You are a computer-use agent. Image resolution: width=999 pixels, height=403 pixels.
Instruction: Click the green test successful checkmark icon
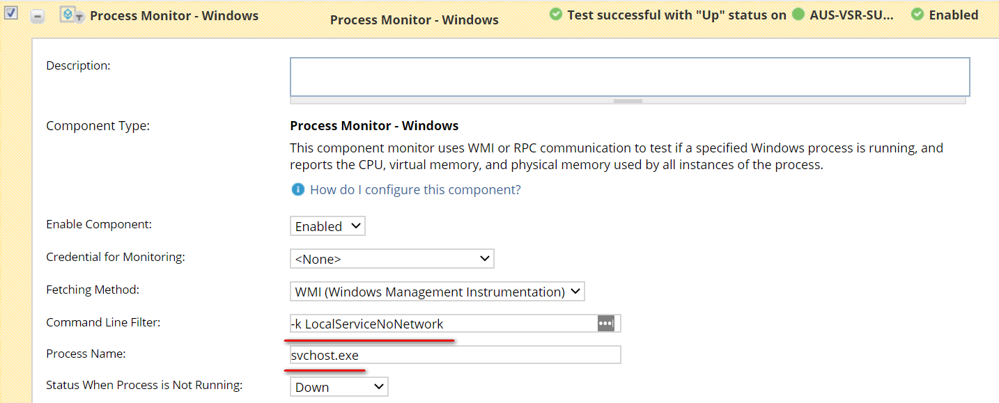(x=555, y=14)
